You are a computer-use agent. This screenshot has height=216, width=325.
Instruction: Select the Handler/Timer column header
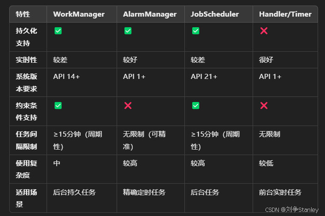(x=285, y=14)
